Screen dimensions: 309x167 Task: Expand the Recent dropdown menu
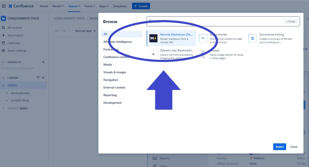[x=58, y=6]
